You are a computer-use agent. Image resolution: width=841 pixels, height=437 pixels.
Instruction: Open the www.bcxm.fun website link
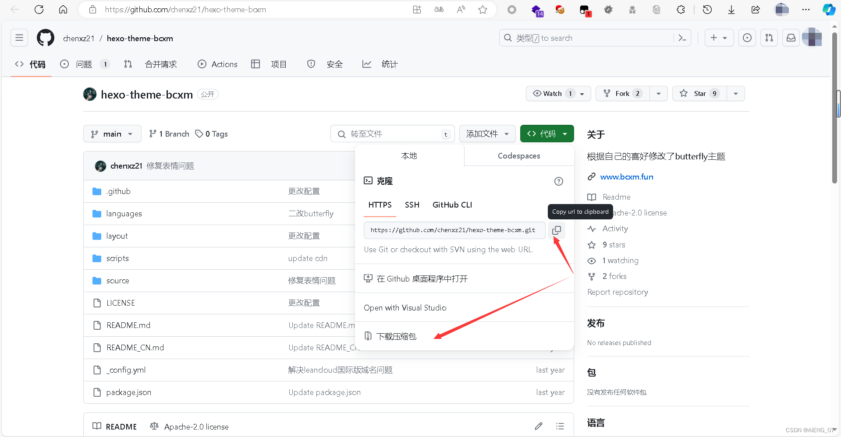[627, 177]
